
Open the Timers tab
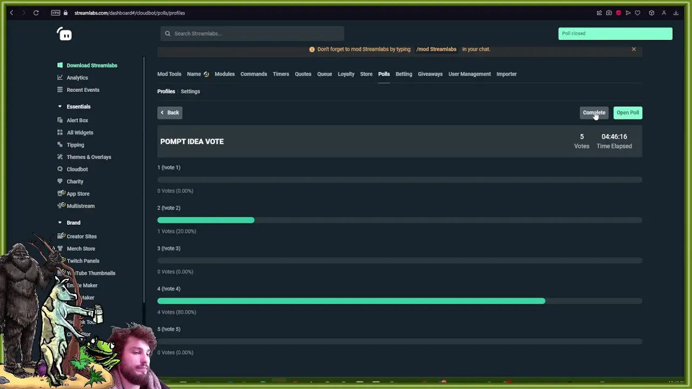point(281,74)
